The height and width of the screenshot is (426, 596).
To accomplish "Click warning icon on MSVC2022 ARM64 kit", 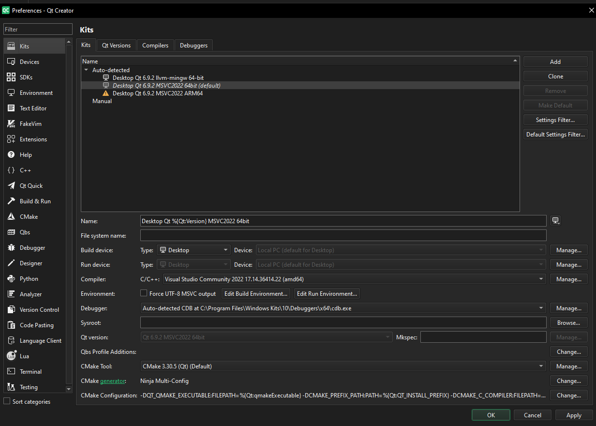I will pyautogui.click(x=106, y=93).
